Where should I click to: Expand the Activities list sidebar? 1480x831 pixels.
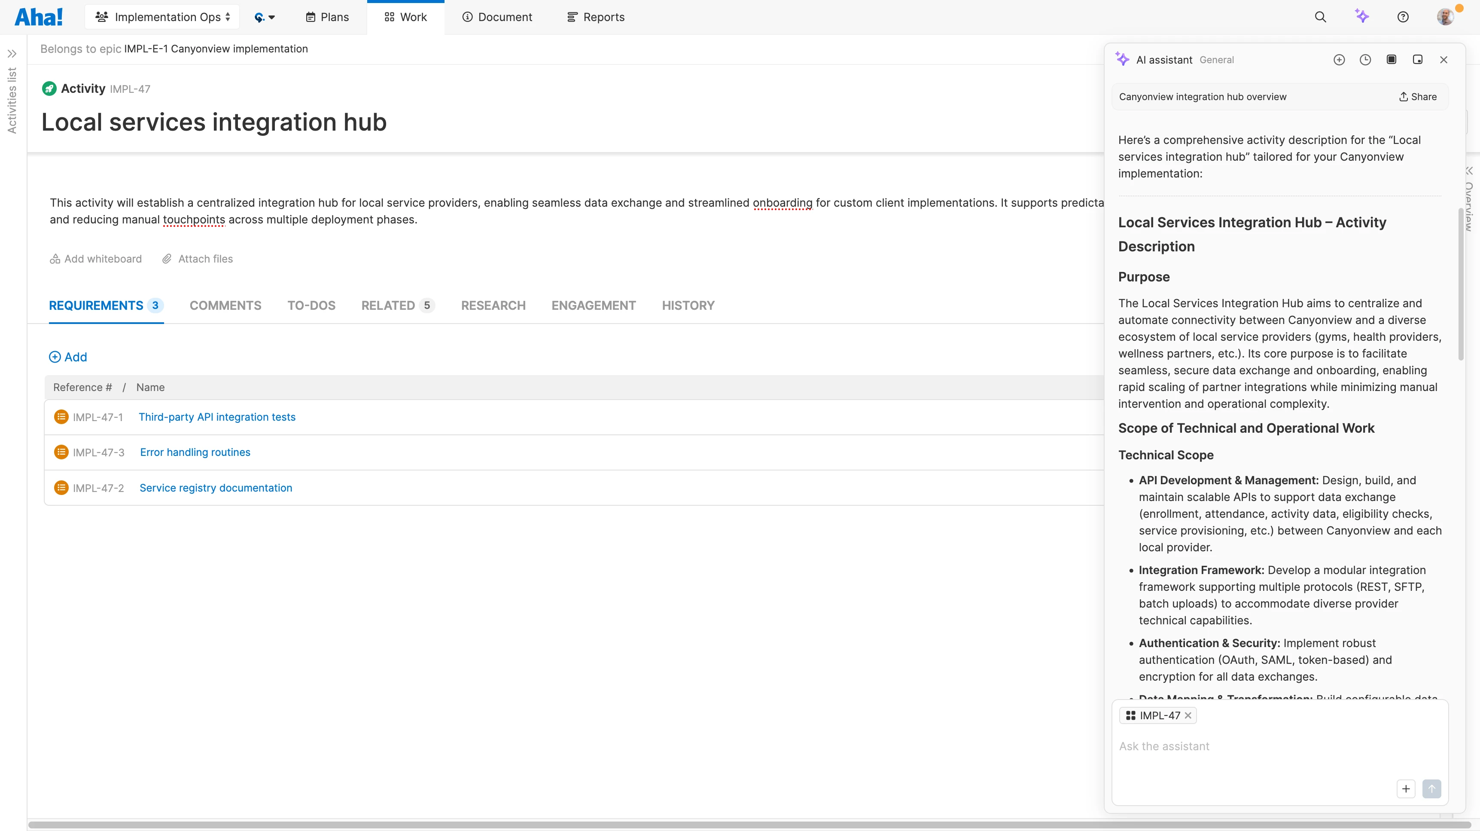tap(12, 54)
